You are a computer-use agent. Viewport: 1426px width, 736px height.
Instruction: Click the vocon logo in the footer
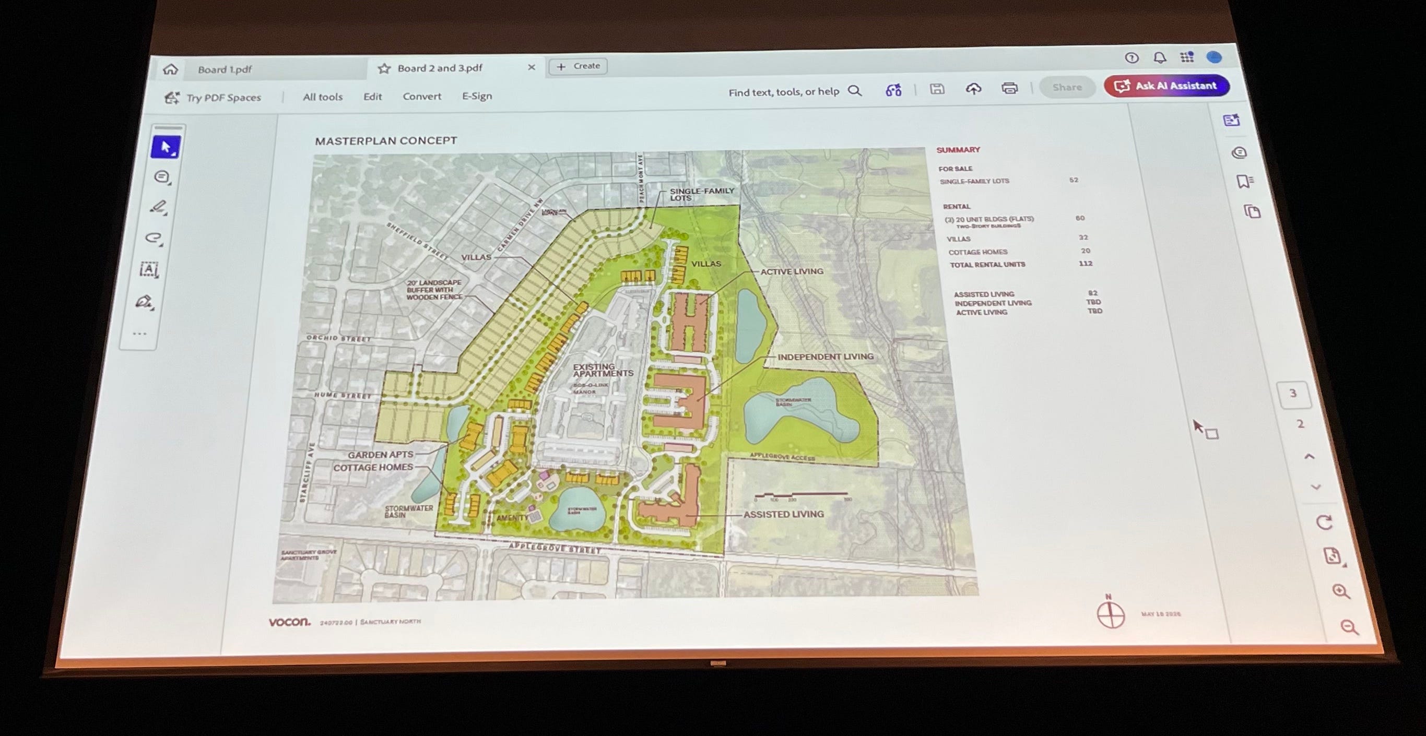point(289,622)
